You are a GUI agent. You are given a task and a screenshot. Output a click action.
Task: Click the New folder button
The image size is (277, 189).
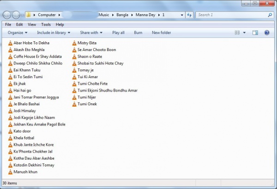(161, 33)
